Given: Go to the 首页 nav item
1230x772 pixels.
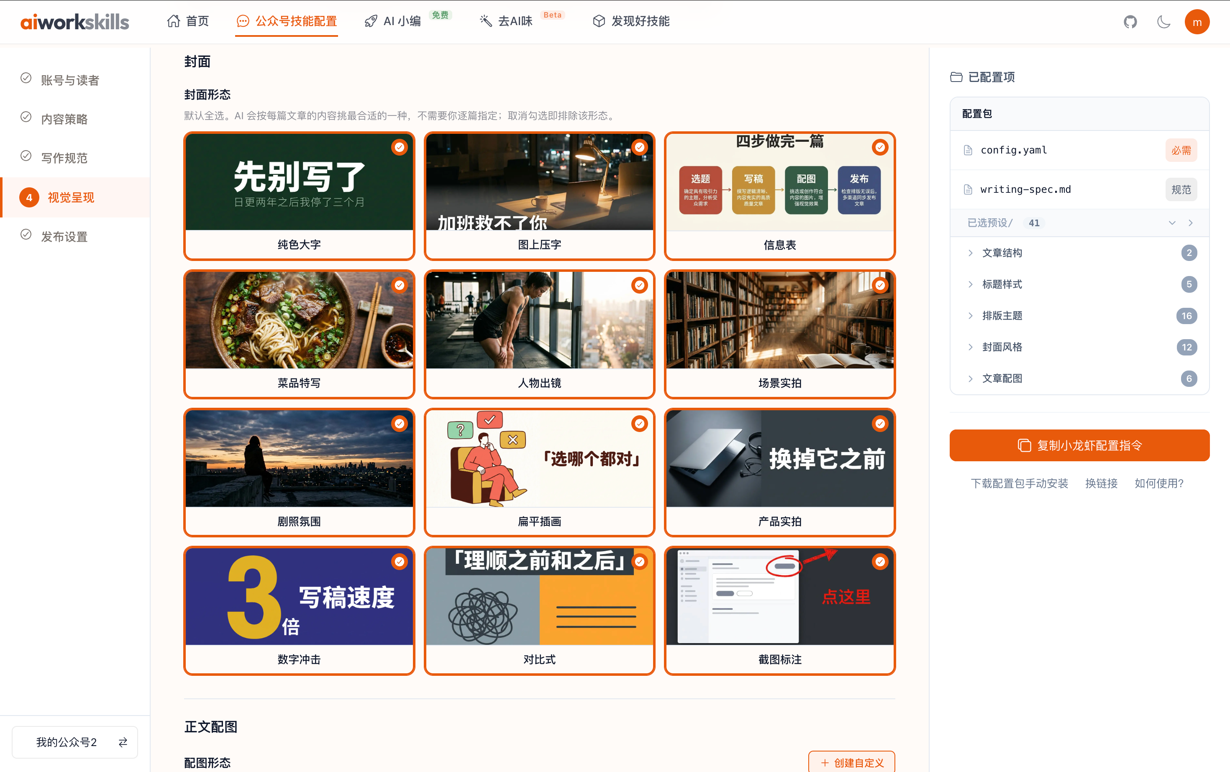Looking at the screenshot, I should pos(188,21).
